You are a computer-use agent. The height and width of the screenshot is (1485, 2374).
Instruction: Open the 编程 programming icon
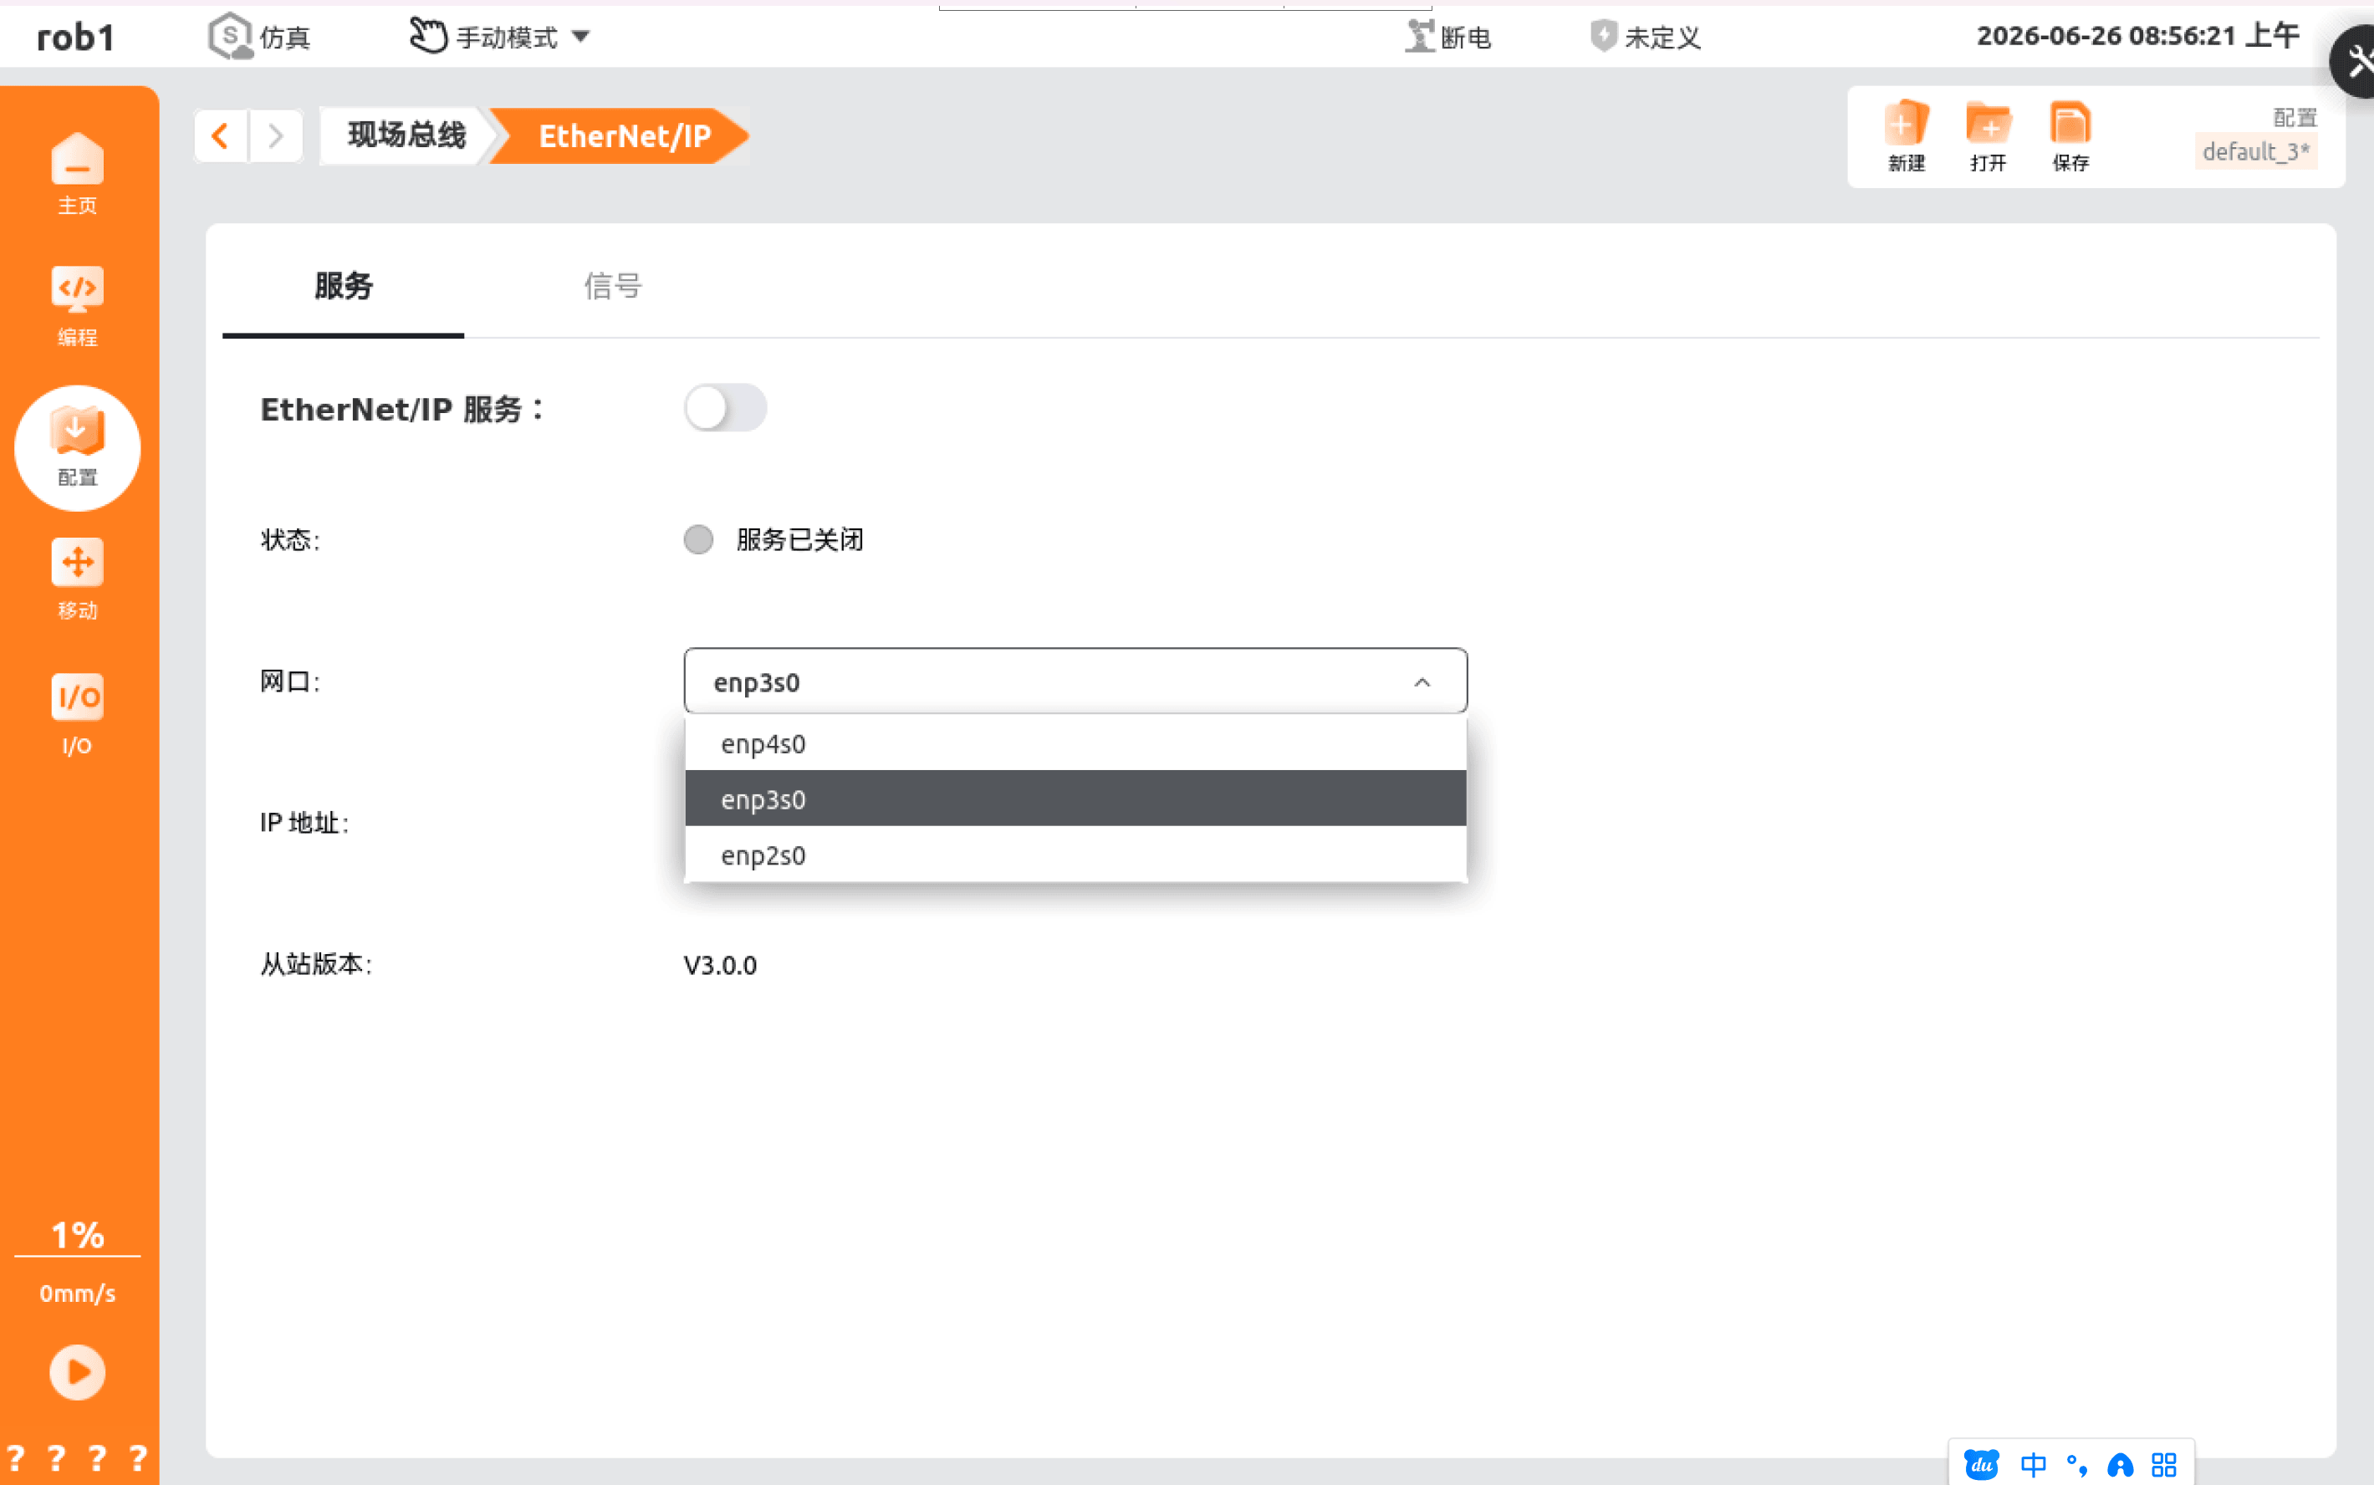pos(78,306)
